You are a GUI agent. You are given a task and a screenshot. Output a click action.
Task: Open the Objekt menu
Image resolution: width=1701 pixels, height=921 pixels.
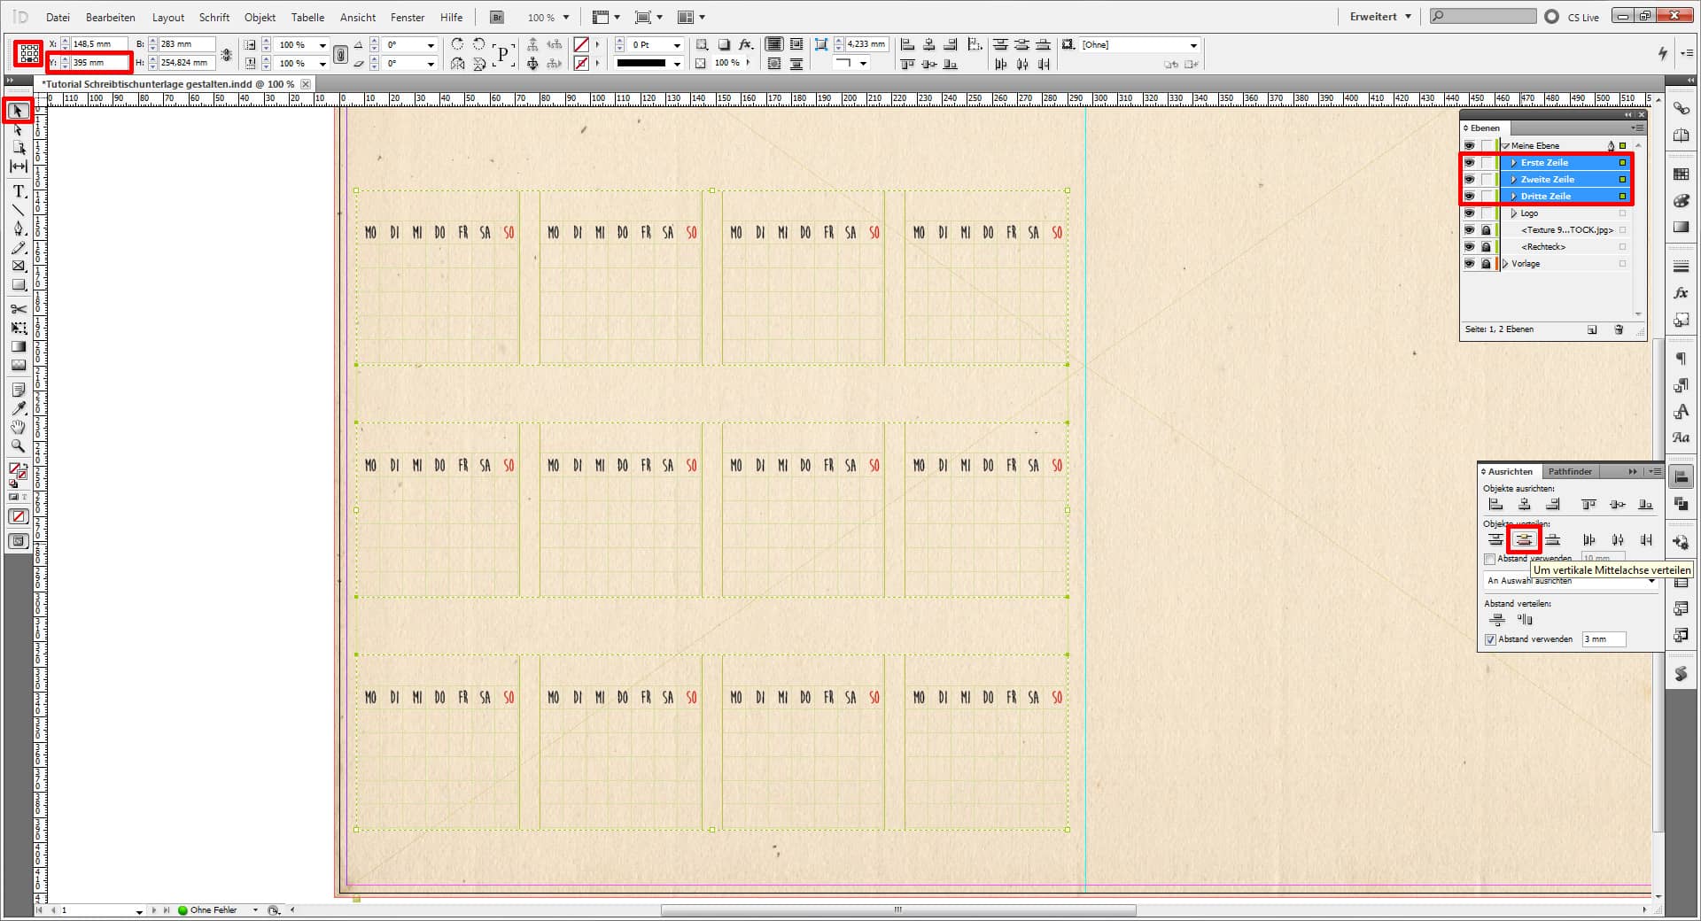coord(260,17)
